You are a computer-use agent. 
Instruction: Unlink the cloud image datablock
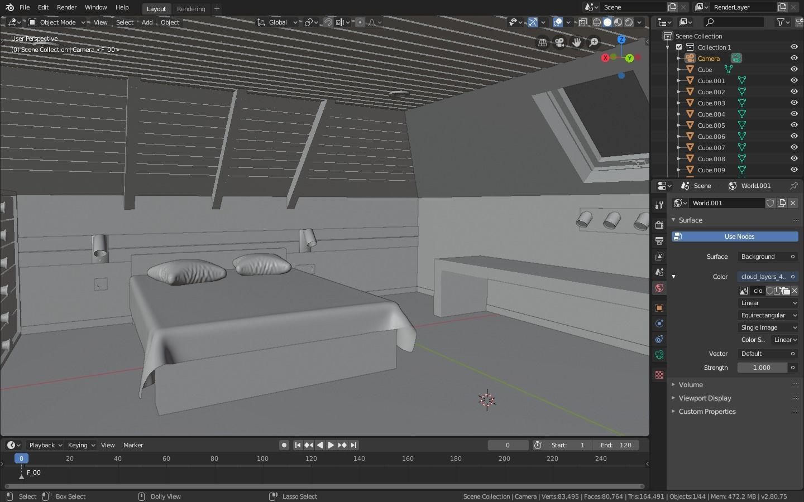(795, 291)
